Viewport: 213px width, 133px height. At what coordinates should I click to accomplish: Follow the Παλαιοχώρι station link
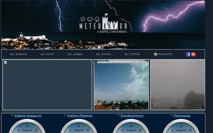182,116
